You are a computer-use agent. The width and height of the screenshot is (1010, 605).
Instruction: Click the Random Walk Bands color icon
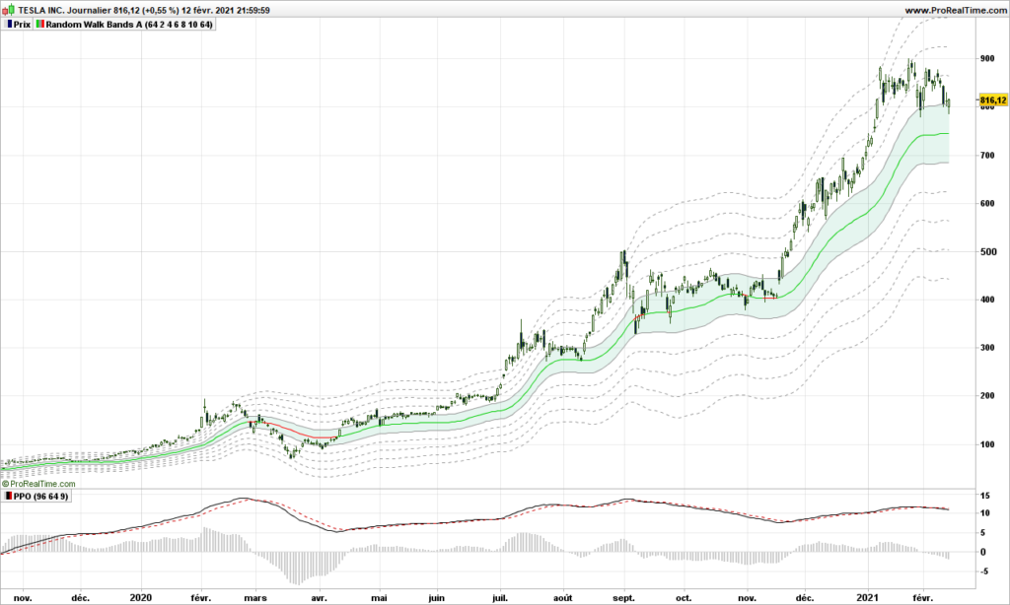coord(39,25)
